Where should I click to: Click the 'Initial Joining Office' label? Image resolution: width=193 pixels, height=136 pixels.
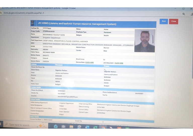(x=85, y=104)
